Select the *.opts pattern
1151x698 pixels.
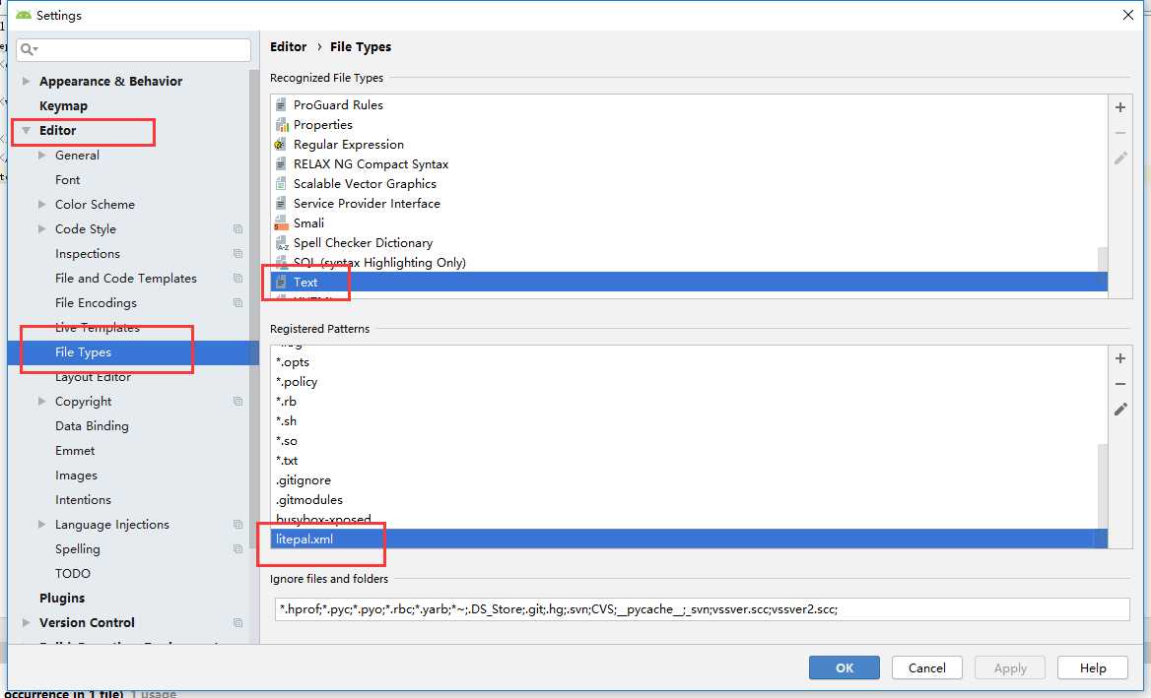click(x=689, y=361)
